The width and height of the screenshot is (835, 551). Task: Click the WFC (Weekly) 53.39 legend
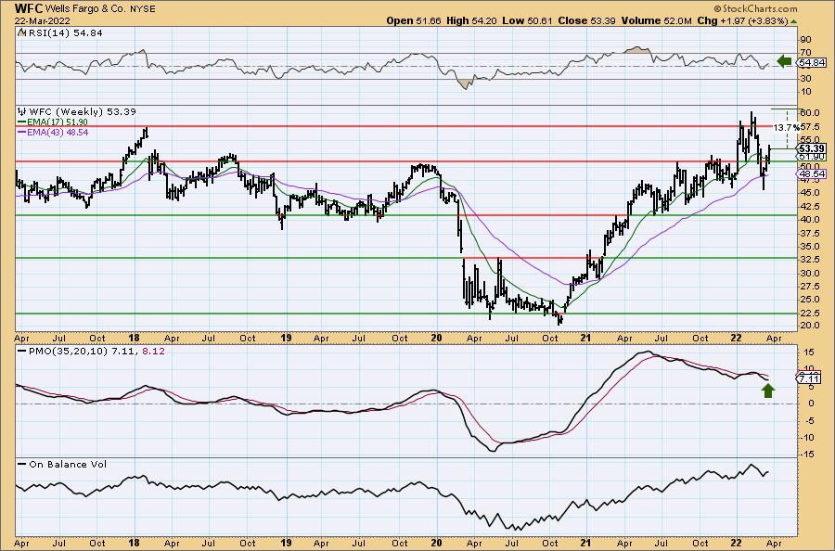click(x=83, y=112)
